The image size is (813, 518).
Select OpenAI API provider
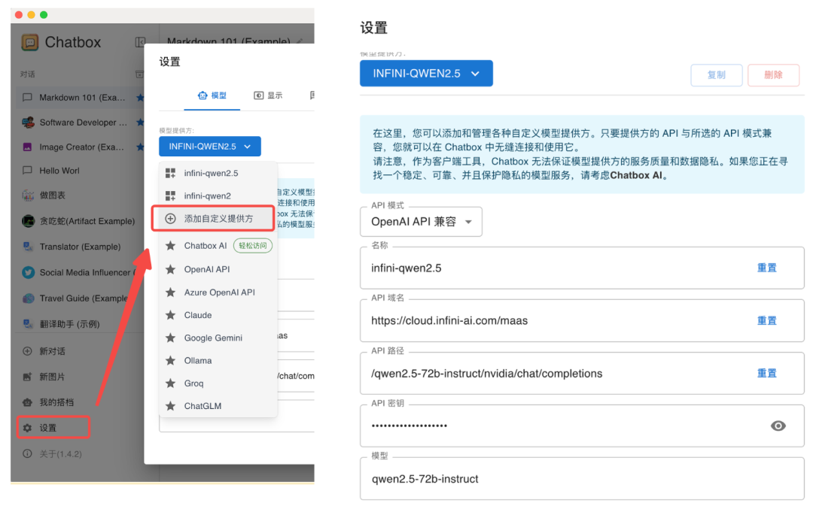[x=218, y=269]
